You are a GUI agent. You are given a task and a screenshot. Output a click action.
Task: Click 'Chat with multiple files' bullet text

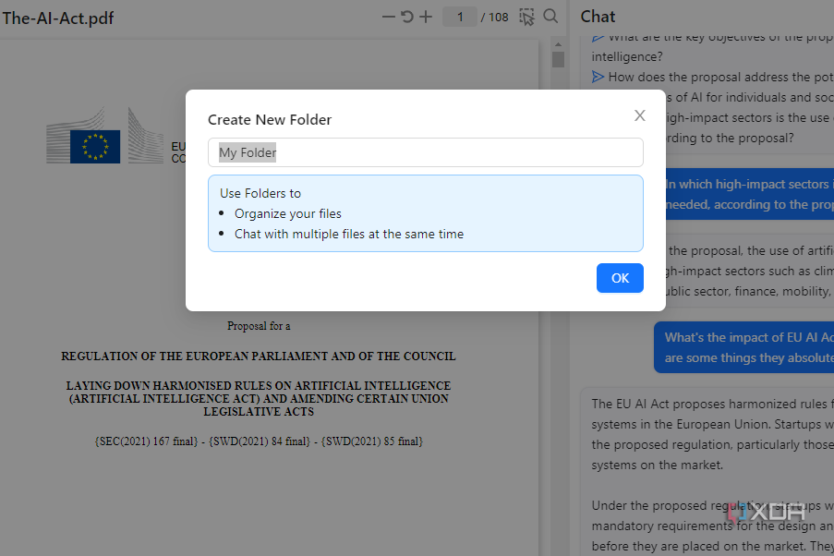pyautogui.click(x=349, y=234)
